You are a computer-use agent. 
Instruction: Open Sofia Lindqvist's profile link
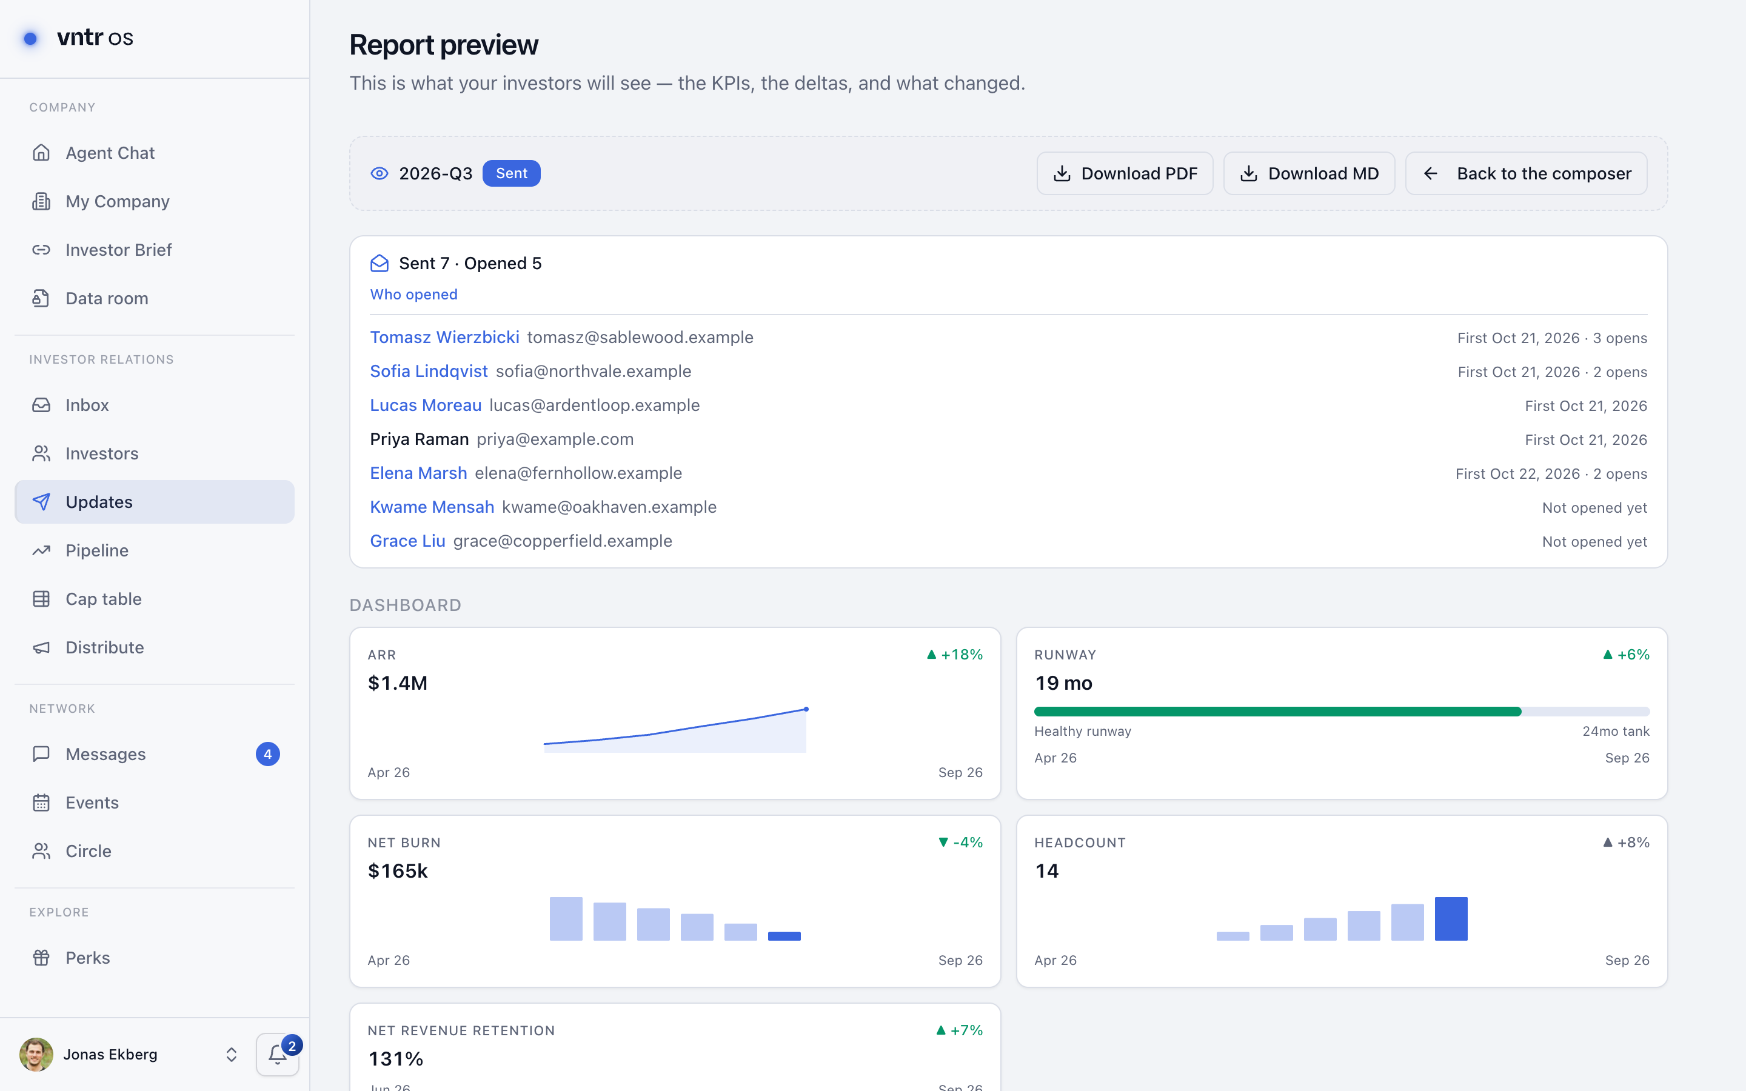click(x=429, y=371)
